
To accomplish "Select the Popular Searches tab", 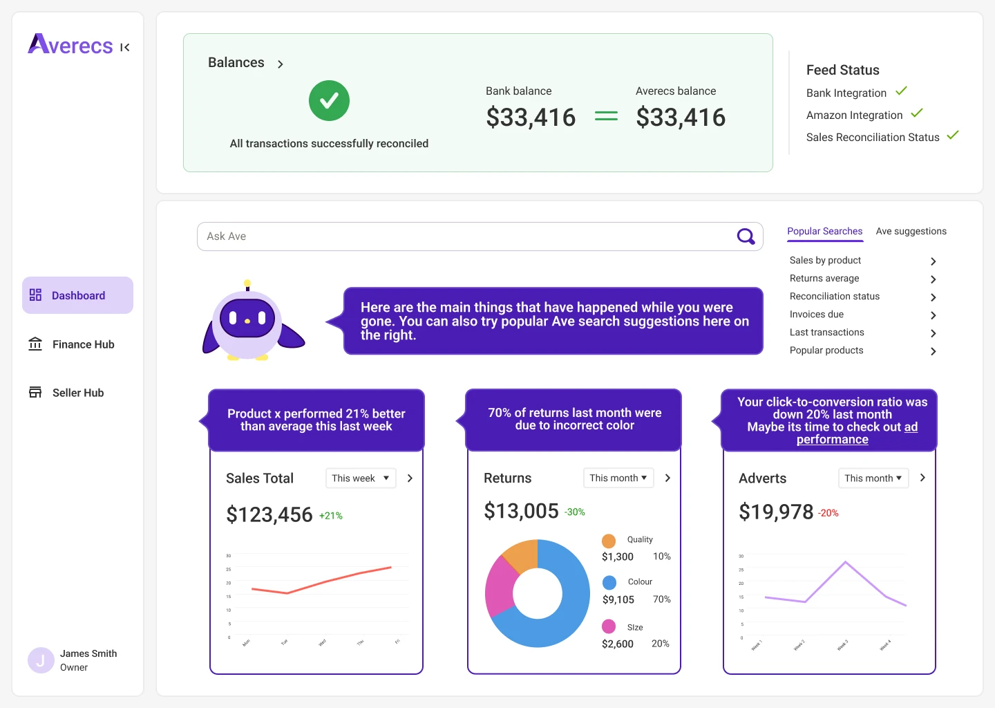I will point(824,232).
